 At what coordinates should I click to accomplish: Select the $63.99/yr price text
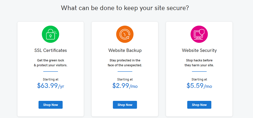[51, 86]
